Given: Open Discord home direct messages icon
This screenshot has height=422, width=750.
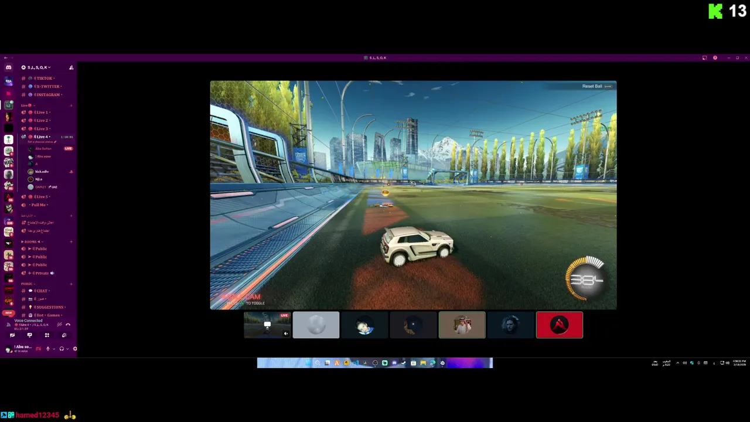Looking at the screenshot, I should tap(8, 67).
